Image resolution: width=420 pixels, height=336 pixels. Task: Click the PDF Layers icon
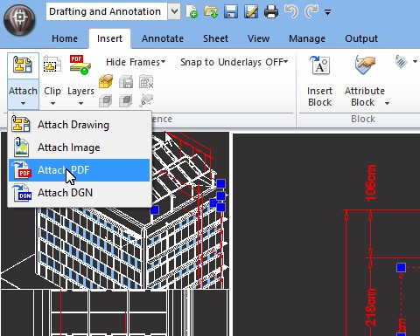(x=80, y=65)
